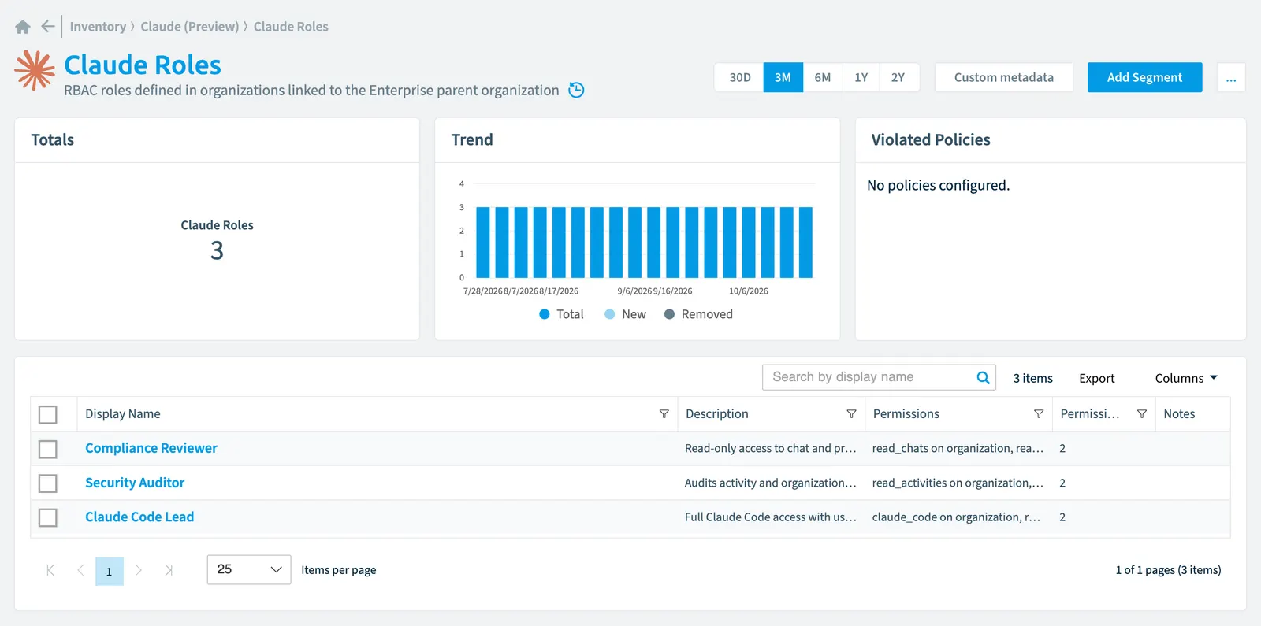The height and width of the screenshot is (626, 1261).
Task: Open the Permissions column filter
Action: (x=1039, y=414)
